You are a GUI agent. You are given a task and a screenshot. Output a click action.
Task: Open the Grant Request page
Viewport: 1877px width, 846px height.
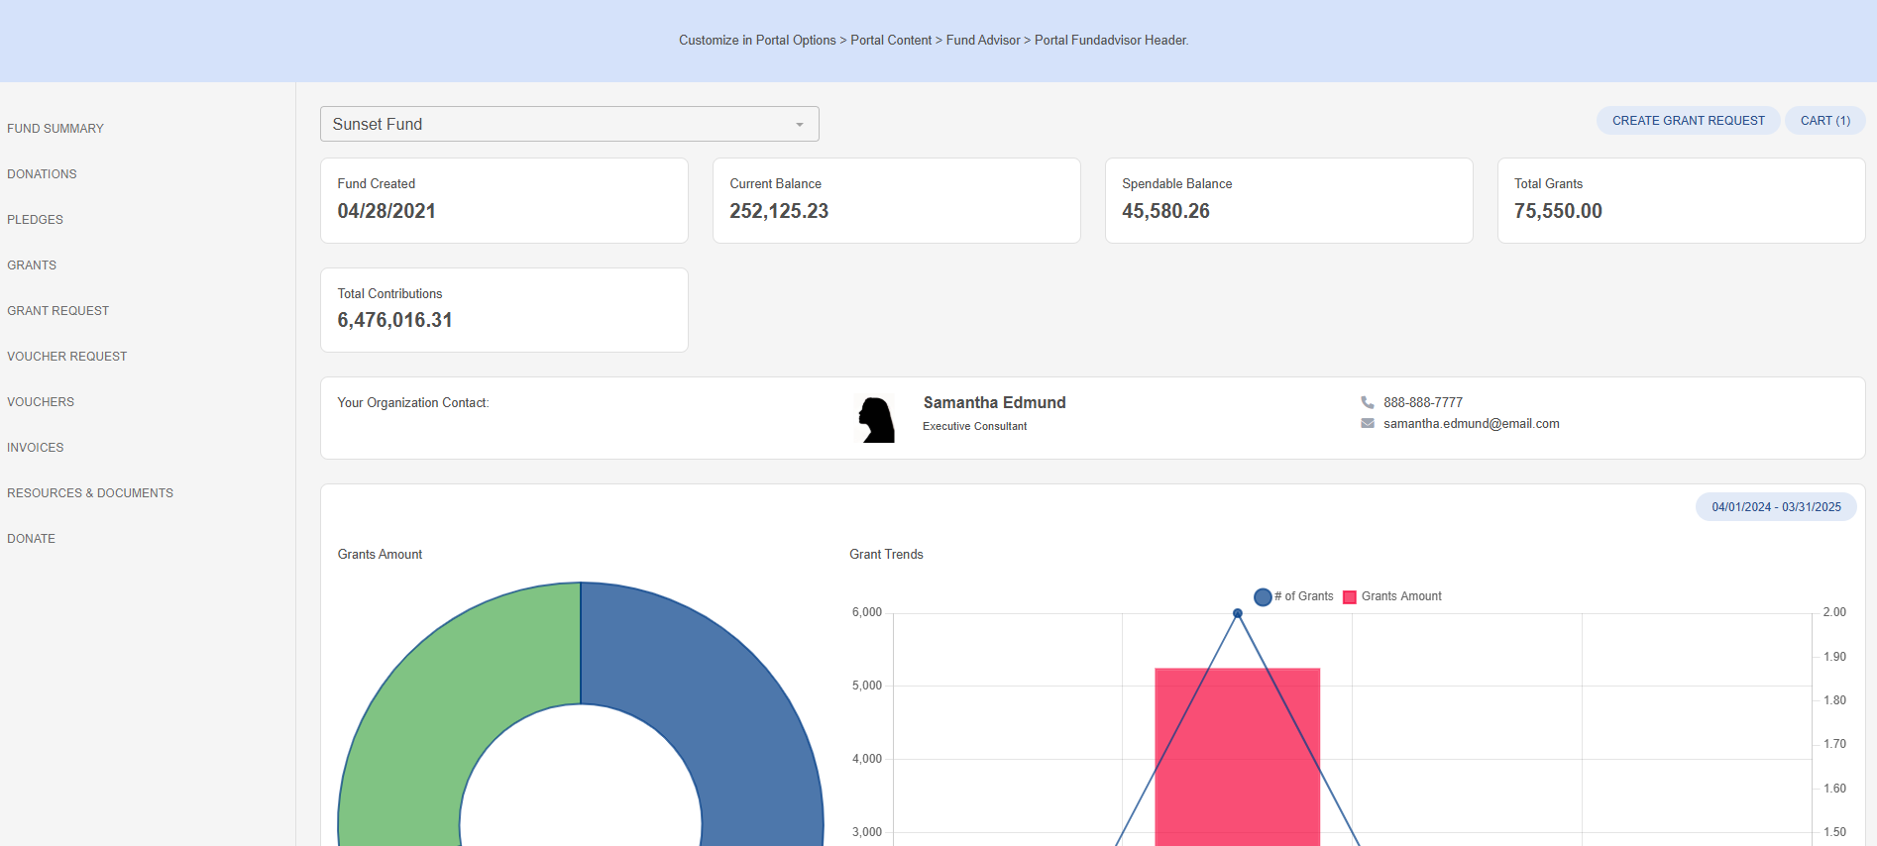point(57,311)
